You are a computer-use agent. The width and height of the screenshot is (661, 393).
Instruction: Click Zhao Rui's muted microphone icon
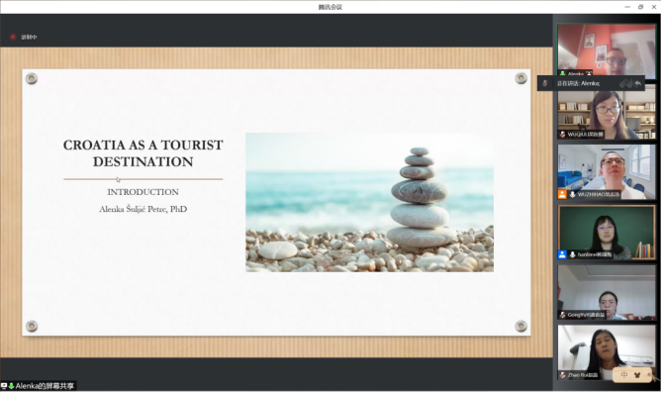point(562,375)
